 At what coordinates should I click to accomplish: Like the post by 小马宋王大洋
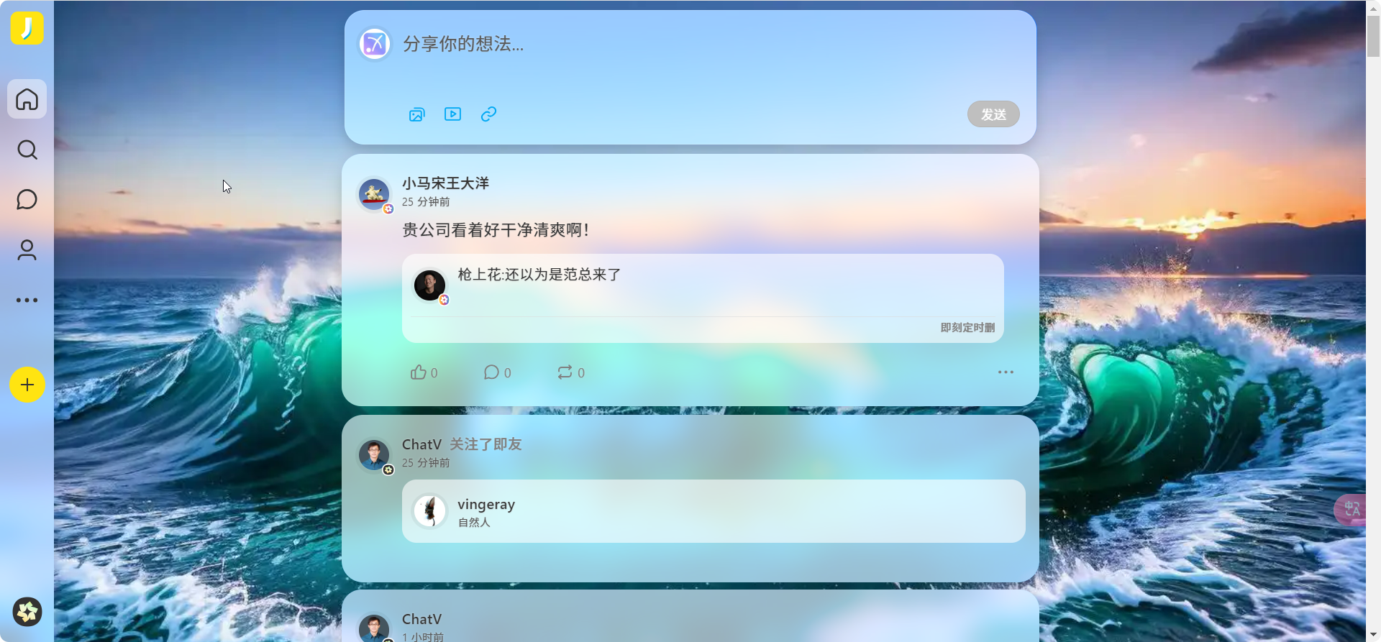[x=424, y=372]
